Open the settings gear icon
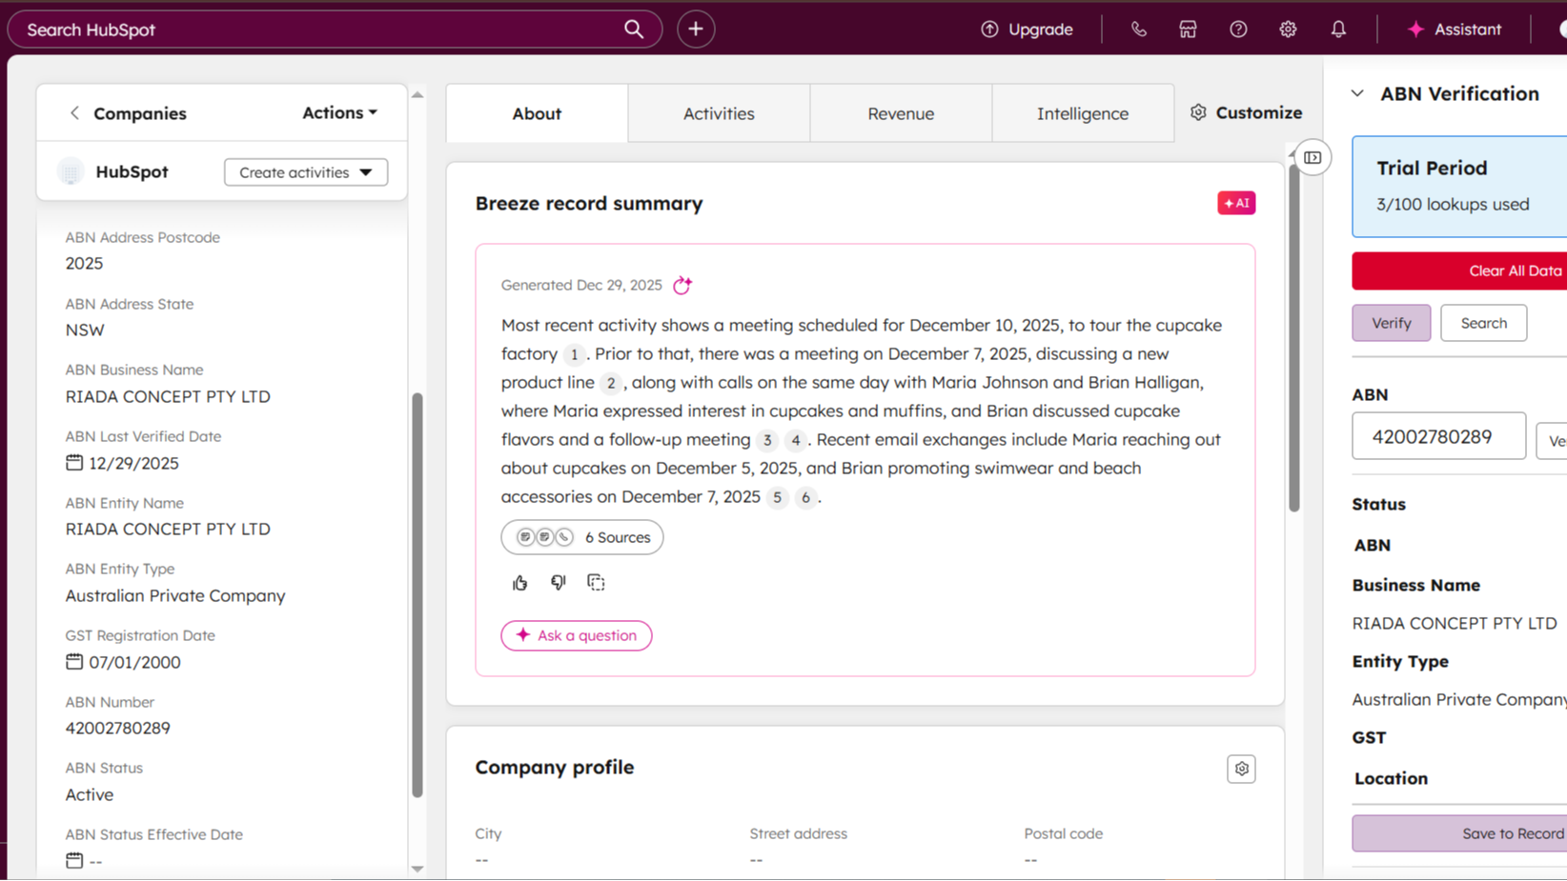1567x881 pixels. tap(1288, 30)
